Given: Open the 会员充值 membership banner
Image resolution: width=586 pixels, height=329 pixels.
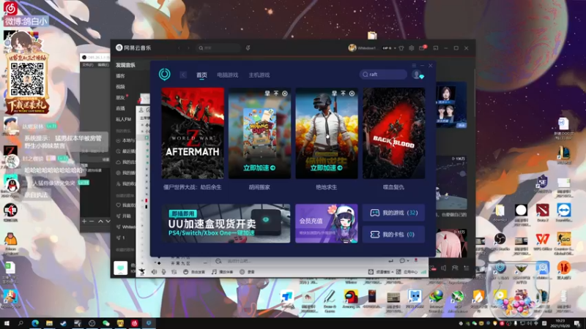Looking at the screenshot, I should point(326,223).
